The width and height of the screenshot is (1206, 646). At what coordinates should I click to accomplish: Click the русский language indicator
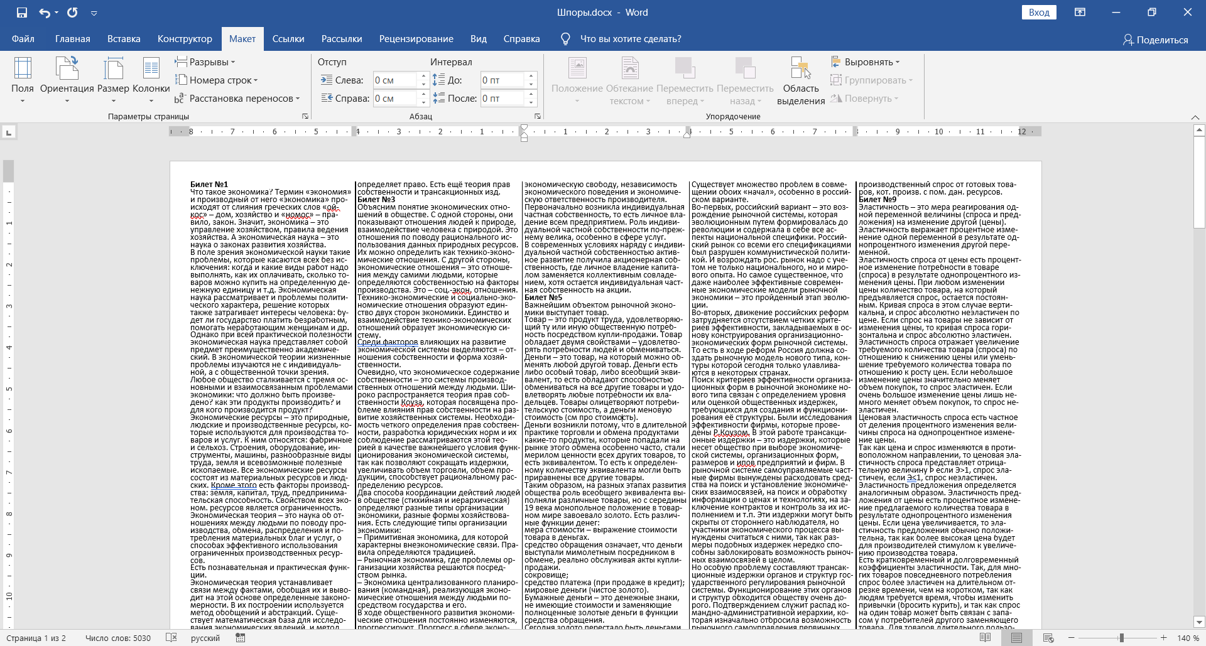[x=205, y=638]
